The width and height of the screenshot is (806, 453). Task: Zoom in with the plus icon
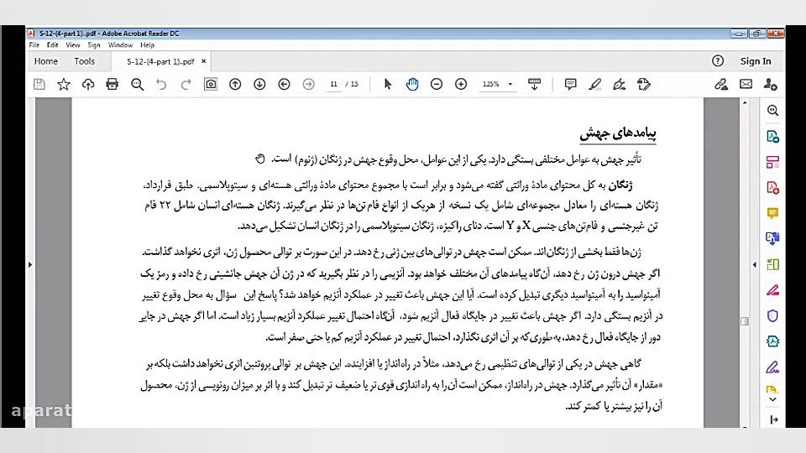[x=461, y=84]
